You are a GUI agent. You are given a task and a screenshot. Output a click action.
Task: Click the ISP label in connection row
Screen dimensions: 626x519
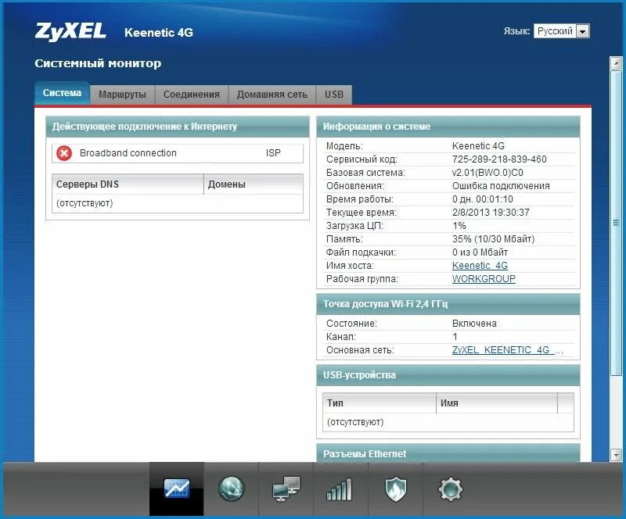(273, 153)
